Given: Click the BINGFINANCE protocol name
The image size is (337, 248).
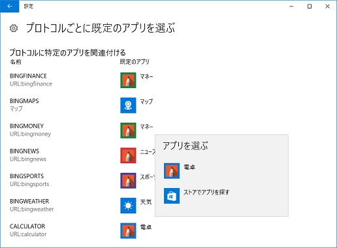Looking at the screenshot, I should coord(28,76).
